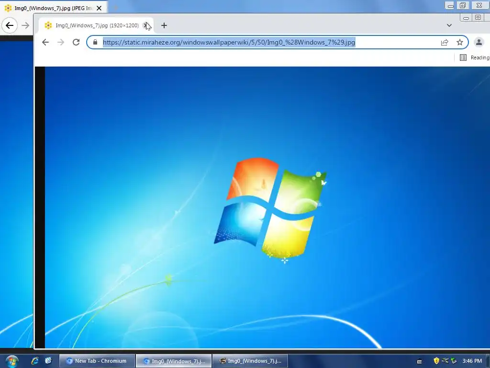Expand the tab search chevron

click(449, 25)
